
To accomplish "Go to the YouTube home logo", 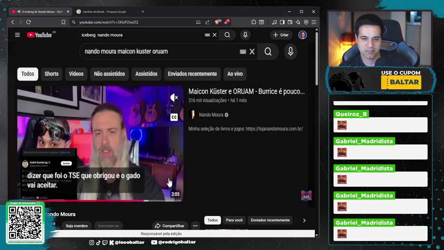I will (40, 35).
